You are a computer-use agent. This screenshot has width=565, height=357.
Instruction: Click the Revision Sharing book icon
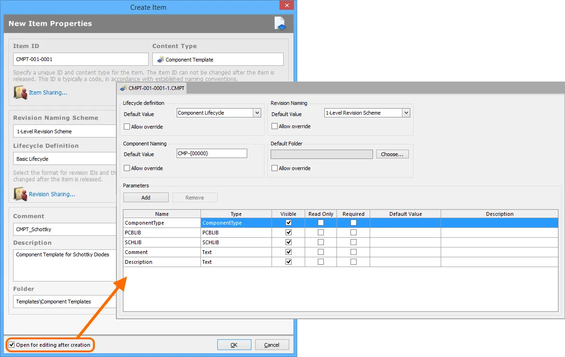21,194
